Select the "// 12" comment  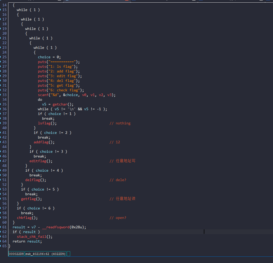click(x=115, y=142)
